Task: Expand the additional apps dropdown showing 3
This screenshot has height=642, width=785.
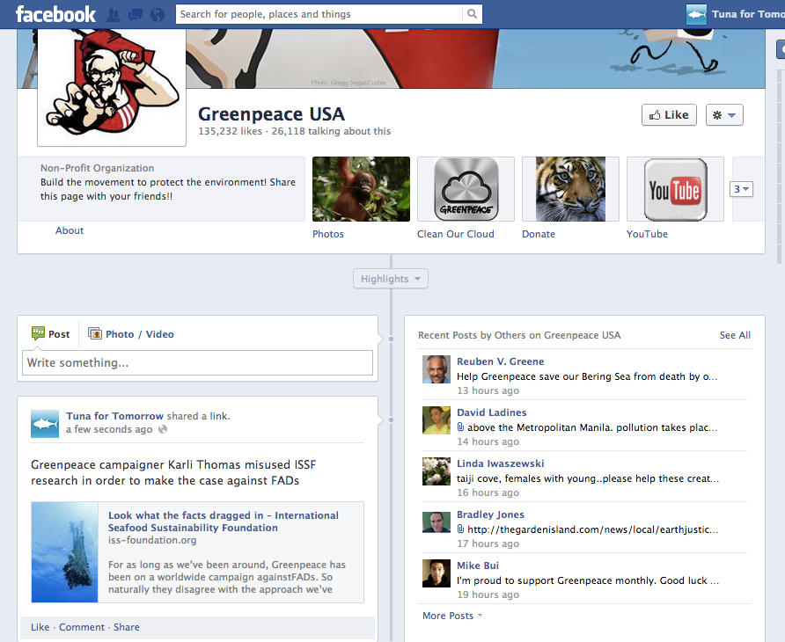Action: [742, 189]
